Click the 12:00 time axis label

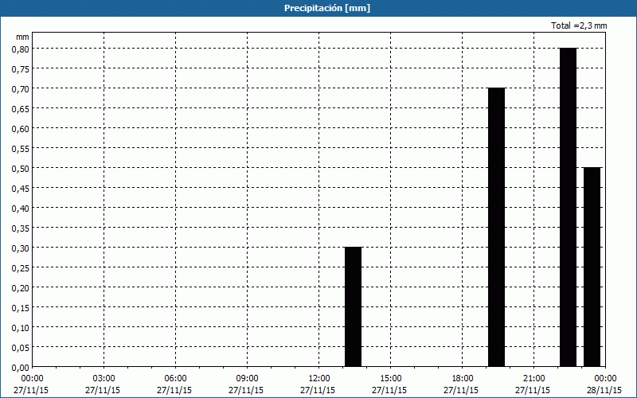point(318,379)
